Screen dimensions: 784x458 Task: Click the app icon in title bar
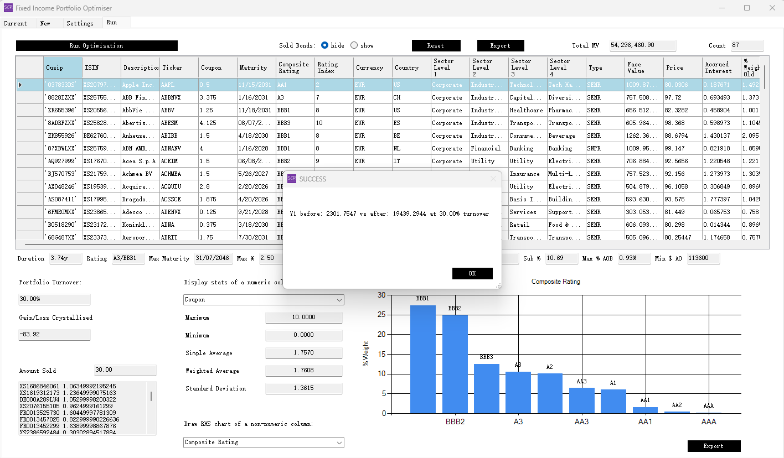coord(8,8)
